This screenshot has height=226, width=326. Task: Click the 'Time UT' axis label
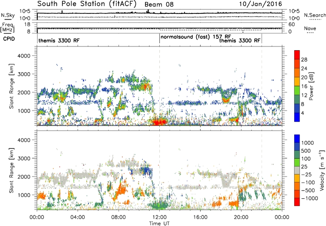[159, 224]
